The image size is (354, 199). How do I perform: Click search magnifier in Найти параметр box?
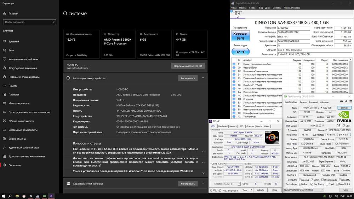[x=53, y=22]
